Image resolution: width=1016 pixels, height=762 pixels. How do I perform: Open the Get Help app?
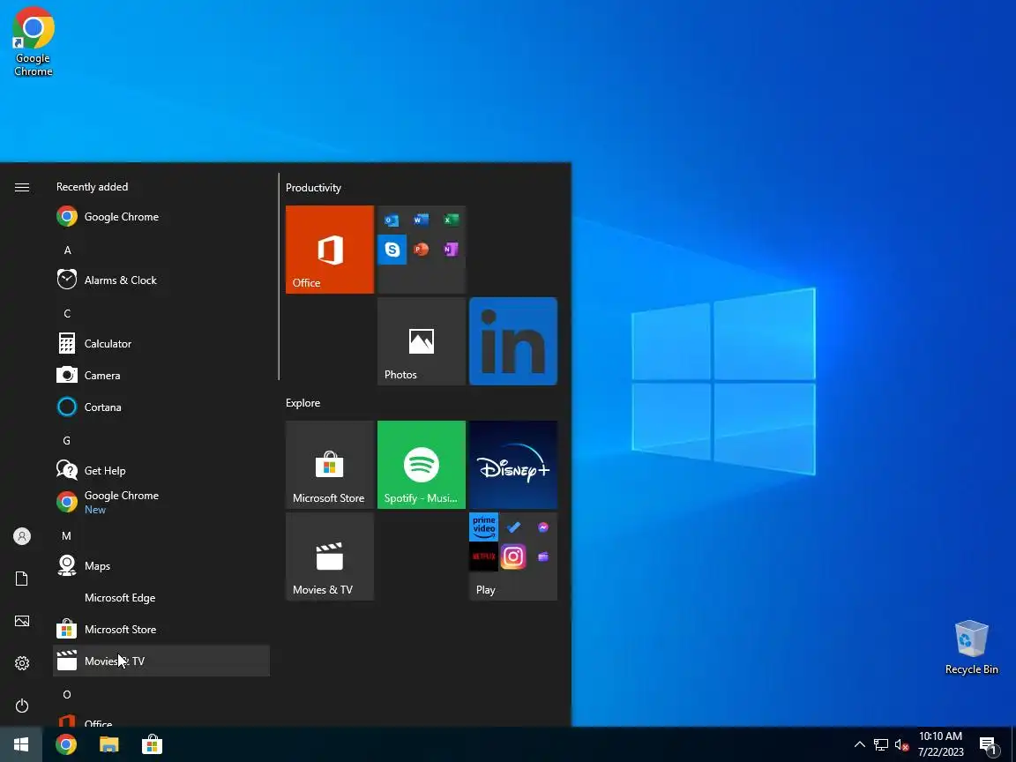tap(161, 470)
